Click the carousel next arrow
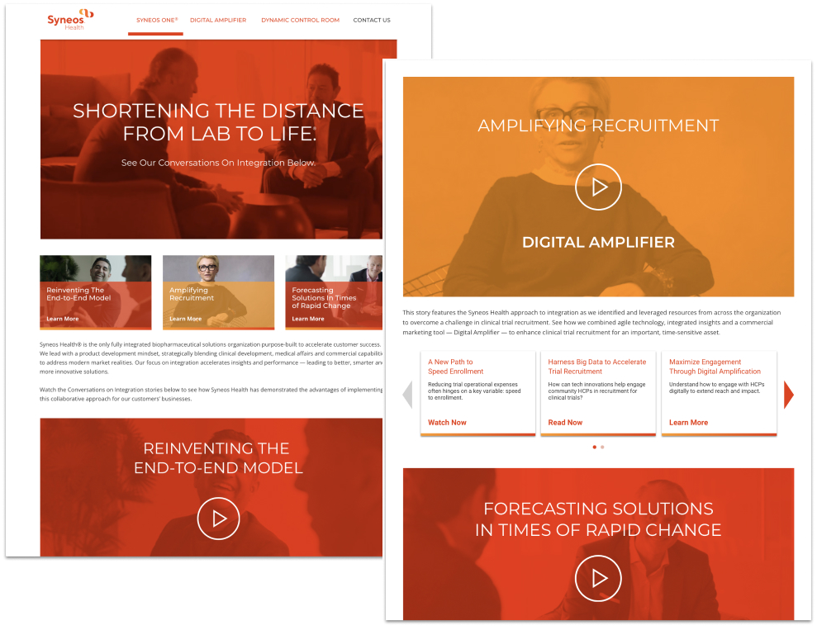 (789, 395)
